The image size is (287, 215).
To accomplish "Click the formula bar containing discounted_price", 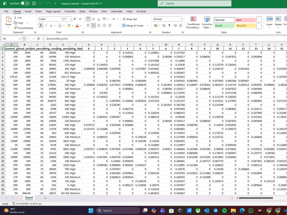I will pyautogui.click(x=166, y=39).
